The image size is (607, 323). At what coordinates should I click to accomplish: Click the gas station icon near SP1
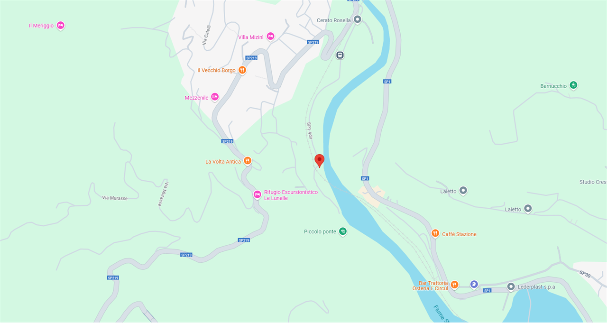click(x=474, y=284)
